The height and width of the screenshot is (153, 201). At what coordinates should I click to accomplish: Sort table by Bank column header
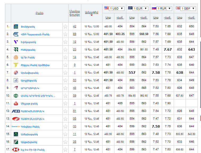tap(39, 13)
